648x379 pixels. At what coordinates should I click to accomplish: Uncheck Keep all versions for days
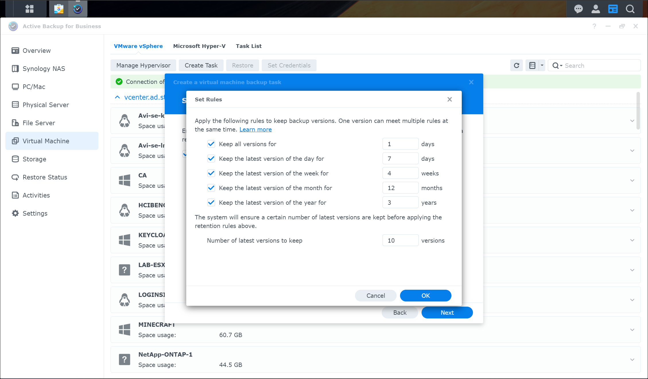pos(211,144)
